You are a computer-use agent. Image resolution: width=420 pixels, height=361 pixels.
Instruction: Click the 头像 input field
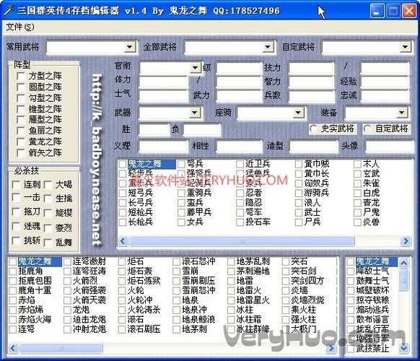[x=390, y=147]
